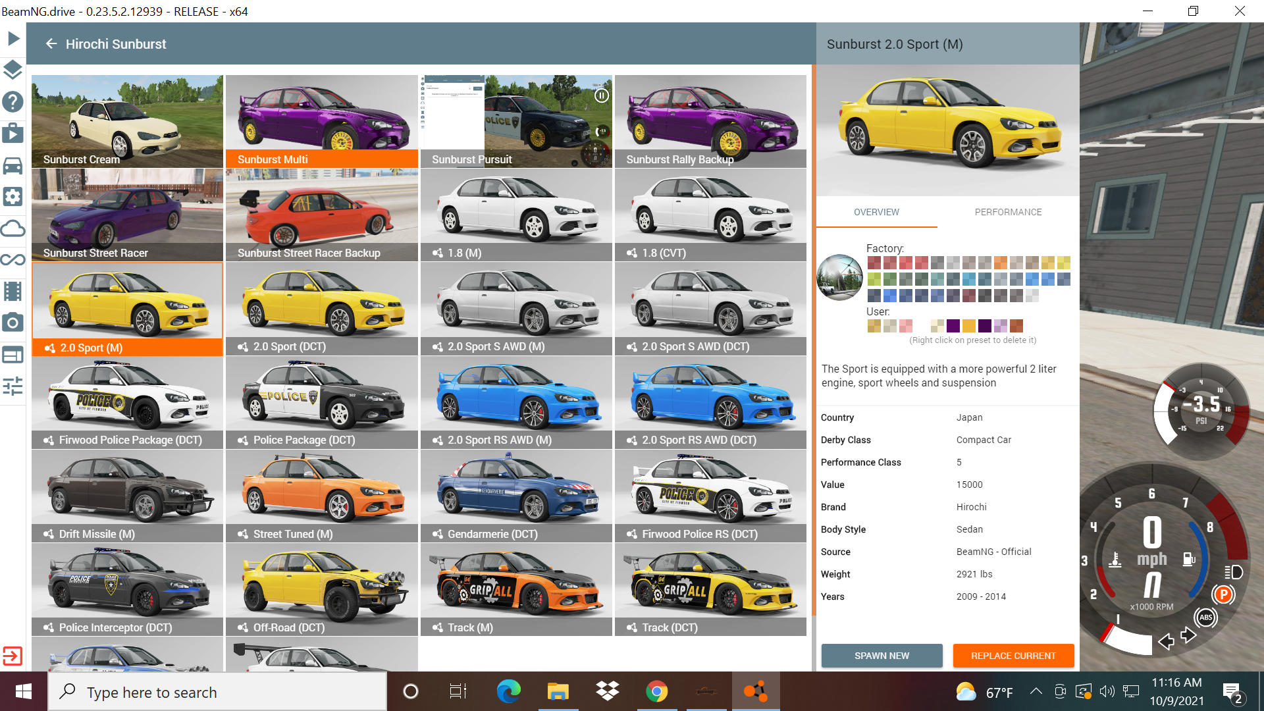Click the ABS indicator on the tachometer
The image size is (1264, 711).
pyautogui.click(x=1206, y=618)
